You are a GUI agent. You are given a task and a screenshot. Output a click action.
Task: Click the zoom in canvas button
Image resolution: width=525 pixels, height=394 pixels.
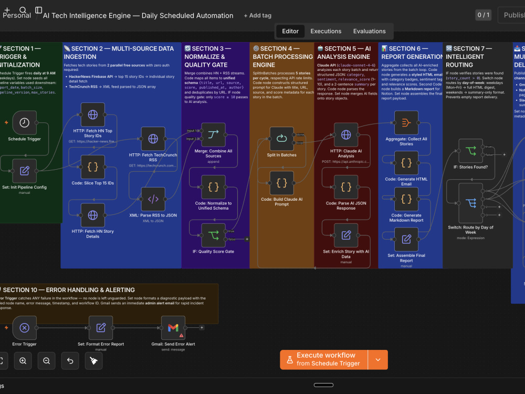point(23,361)
